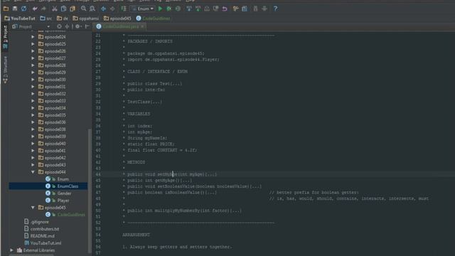Screen dimensions: 455x256
Task: Select the contributers.txt file
Action: pyautogui.click(x=41, y=229)
